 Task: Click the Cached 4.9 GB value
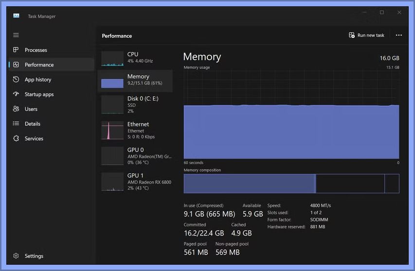(241, 233)
